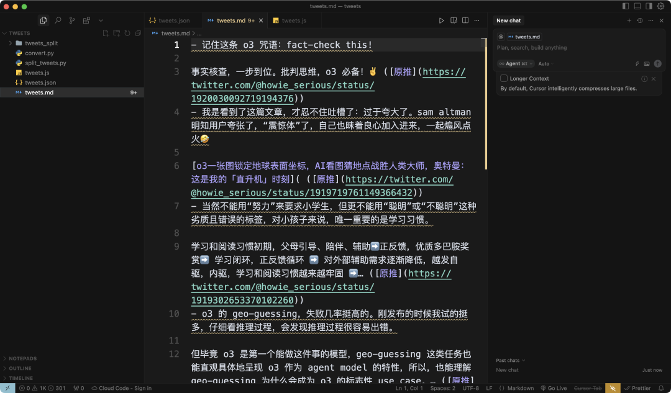Viewport: 671px width, 393px height.
Task: Expand the tweets_split folder
Action: click(72, 43)
